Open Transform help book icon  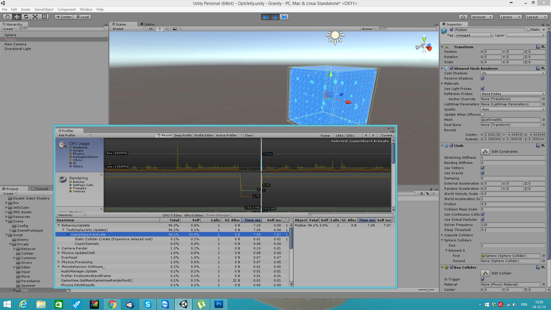tap(538, 47)
